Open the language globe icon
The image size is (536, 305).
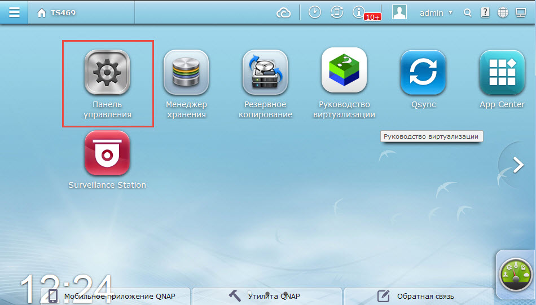point(503,12)
